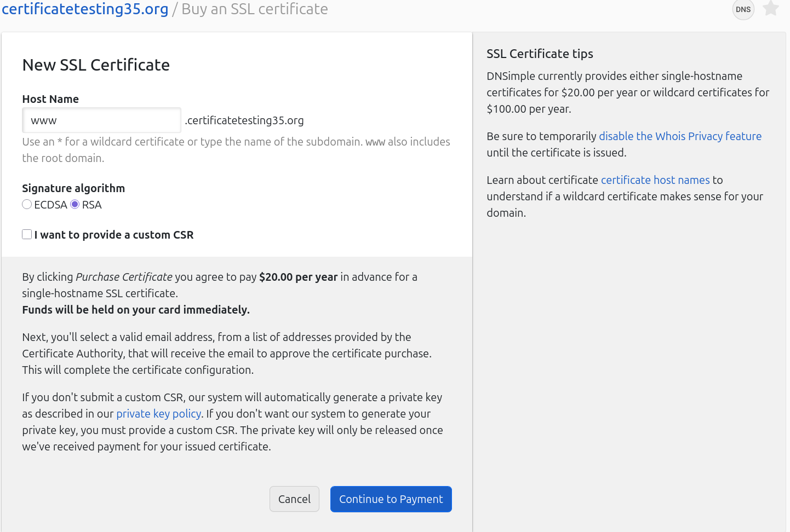Image resolution: width=790 pixels, height=532 pixels.
Task: Click the DNS badge icon
Action: 743,9
